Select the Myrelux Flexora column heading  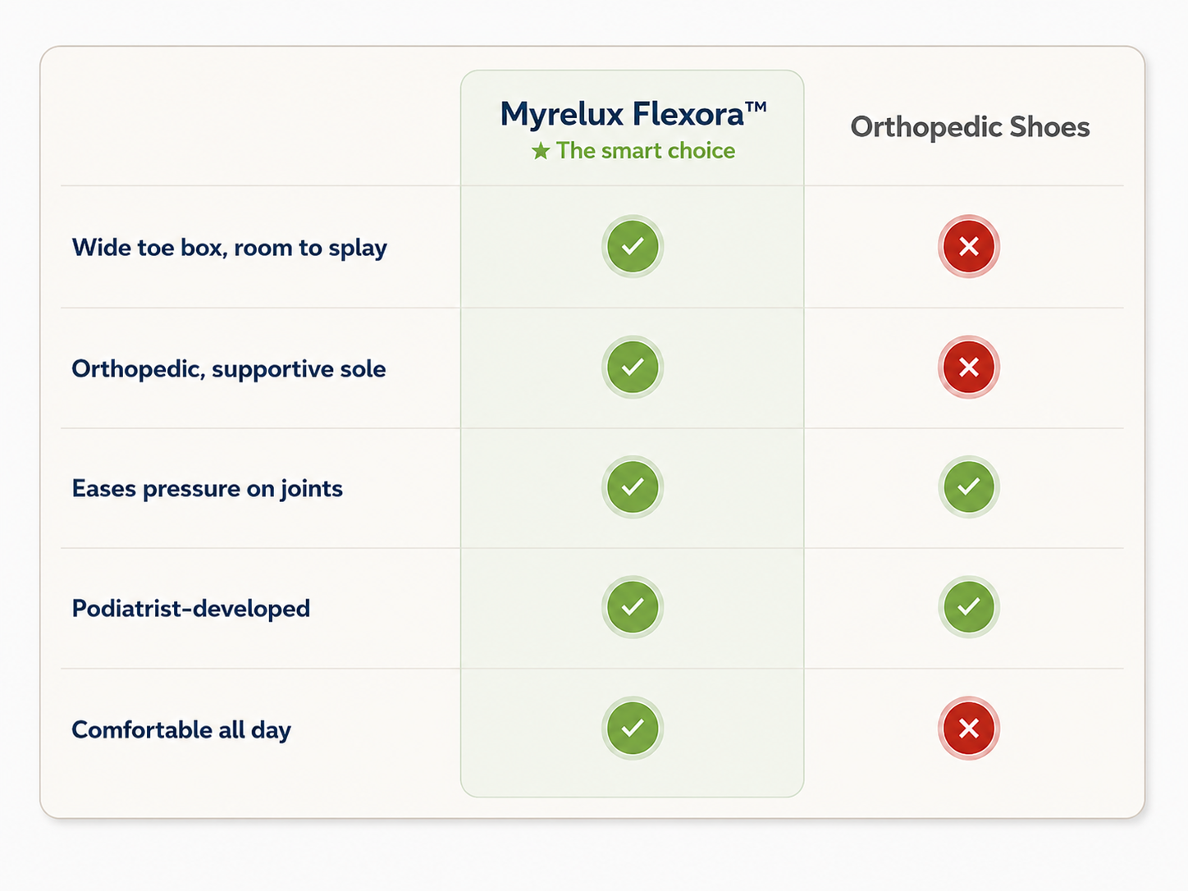point(633,114)
